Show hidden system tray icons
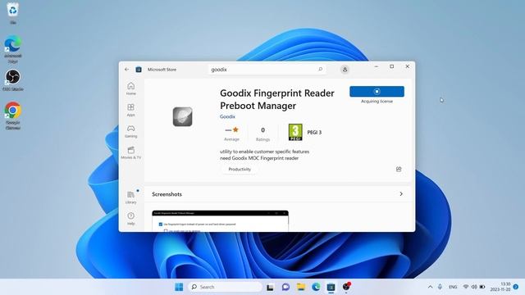The width and height of the screenshot is (525, 295). (430, 287)
